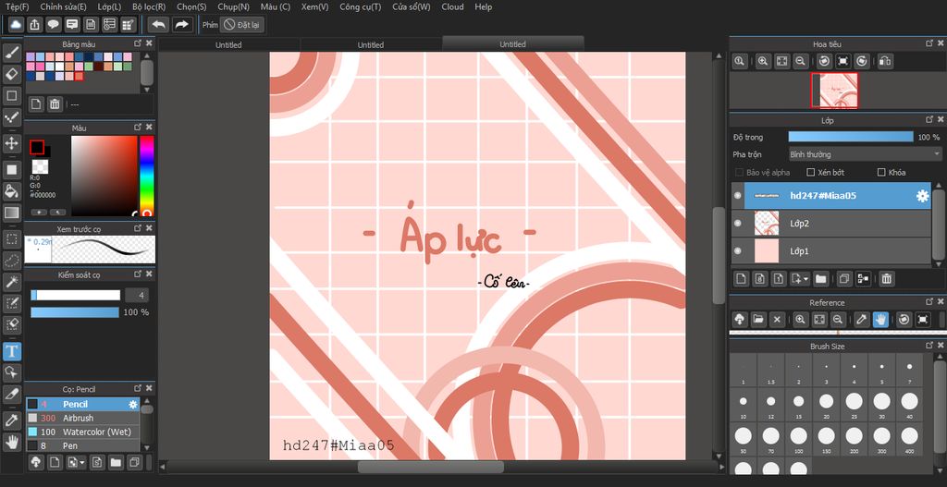Delete color with Palette trash icon
Screen dimensions: 947x487
55,103
